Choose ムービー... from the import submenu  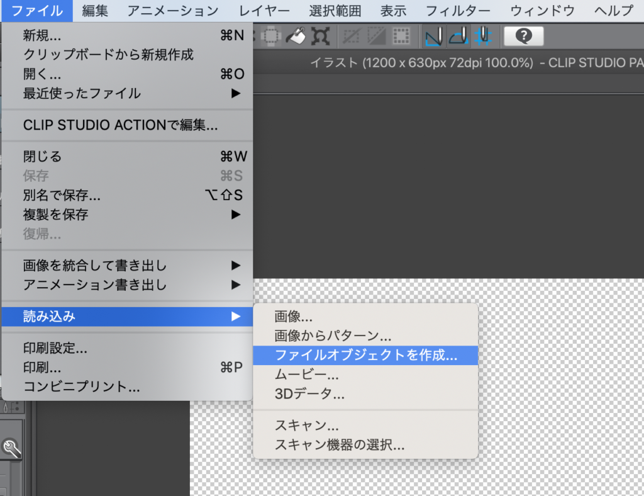(365, 375)
